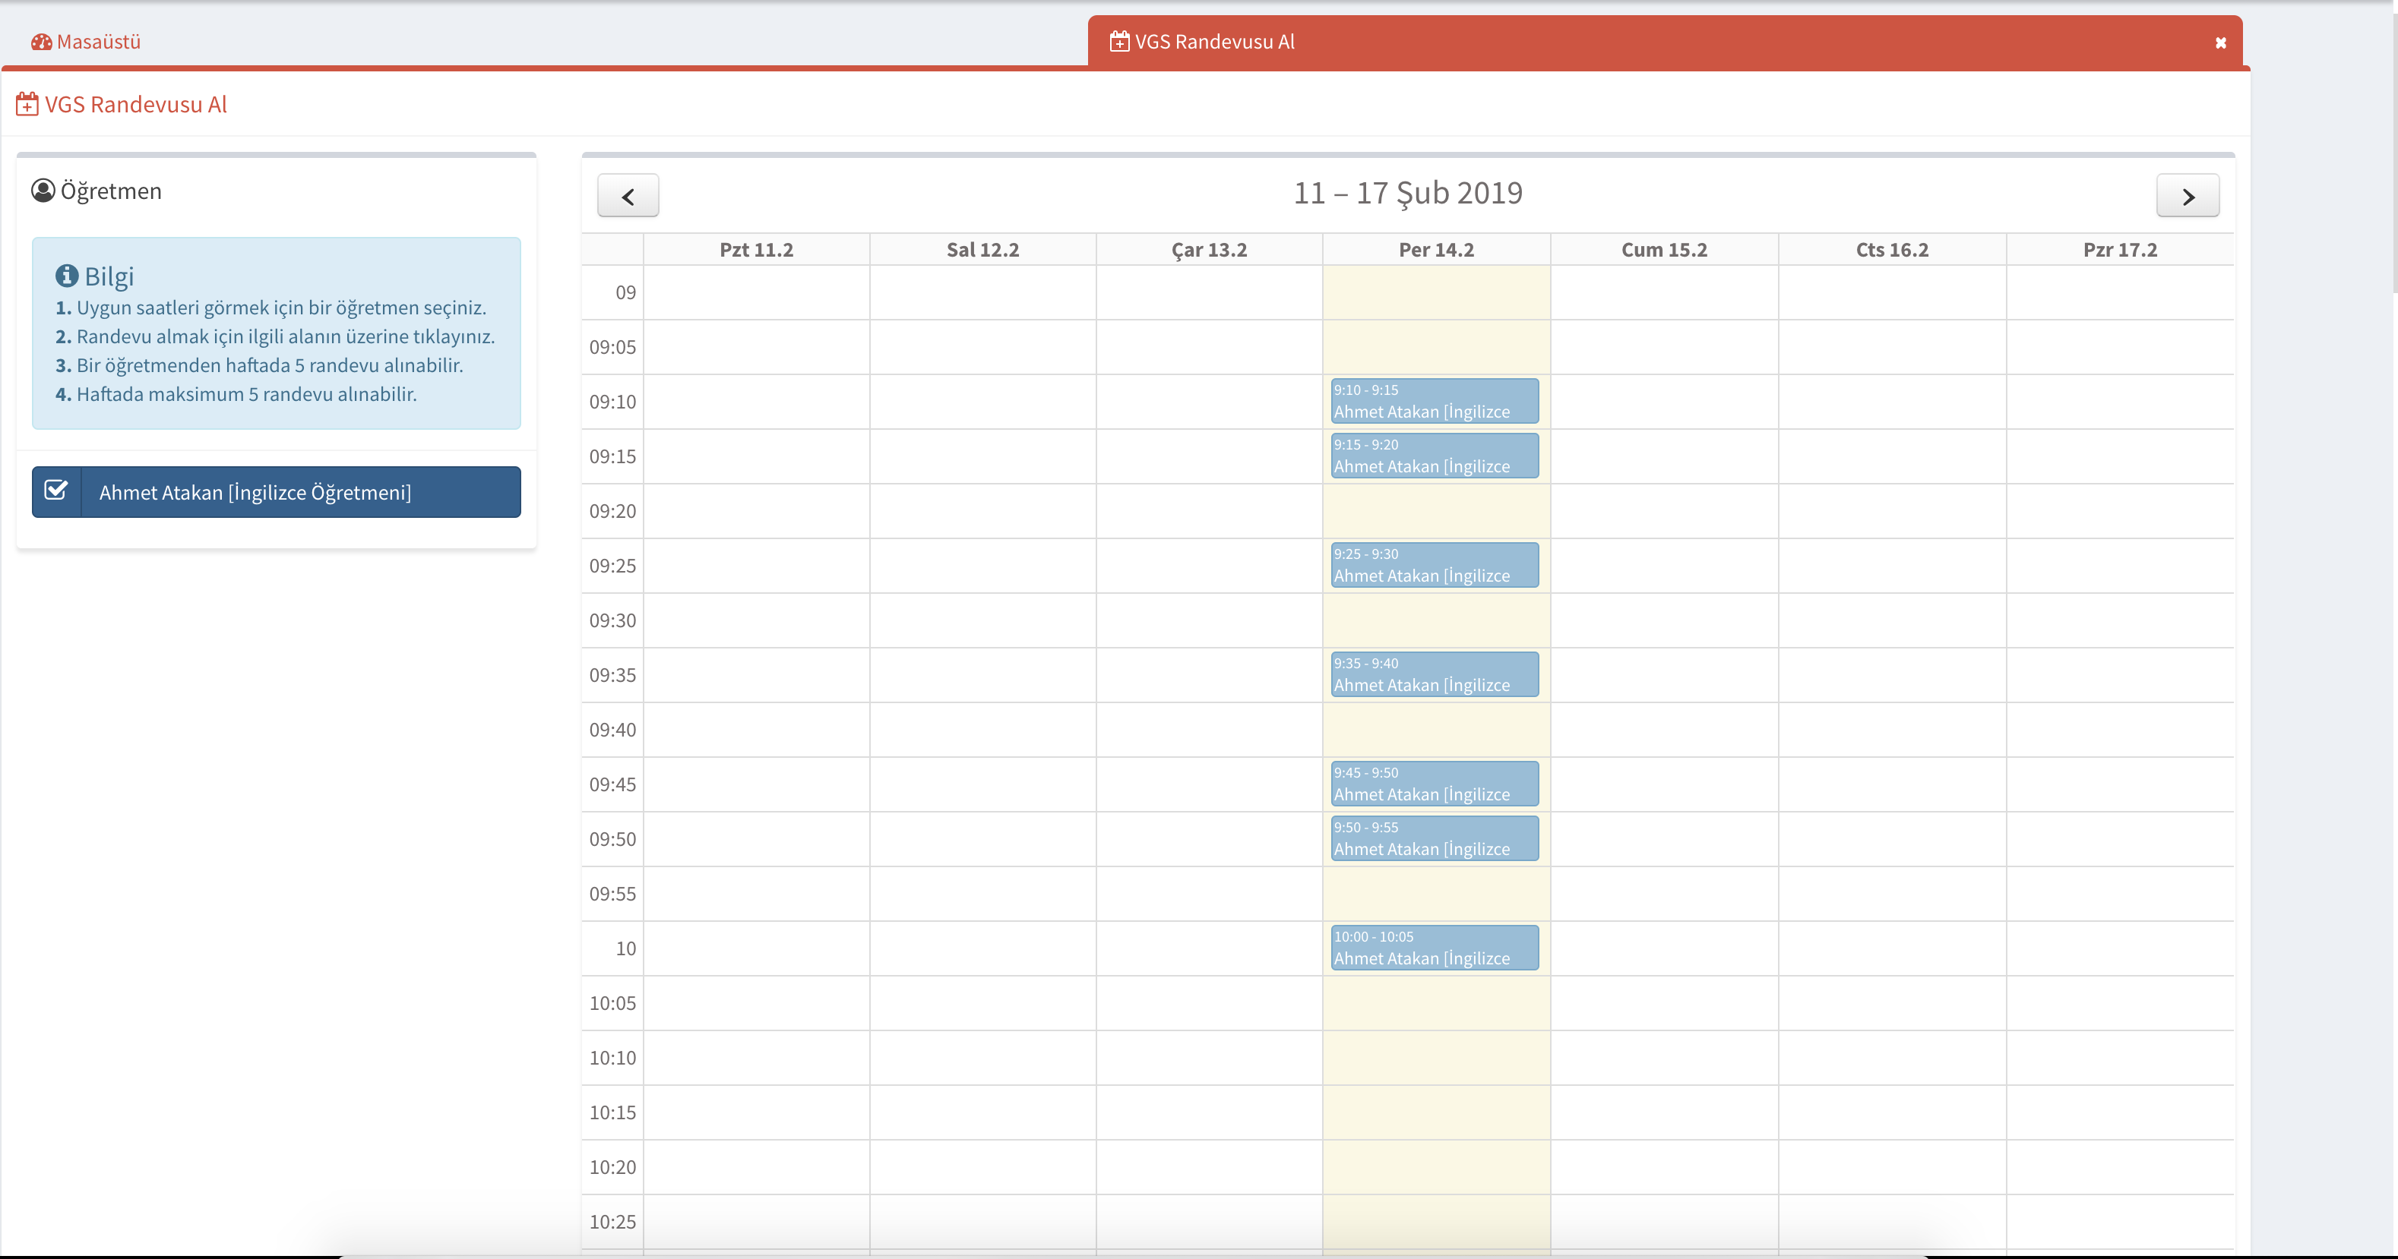Toggle the Ahmet Atakan teacher checkbox icon
2398x1259 pixels.
(x=56, y=491)
